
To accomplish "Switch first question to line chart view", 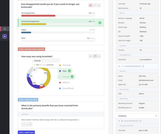I will [x=99, y=5].
